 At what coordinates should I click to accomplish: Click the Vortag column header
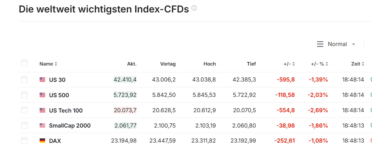point(168,64)
